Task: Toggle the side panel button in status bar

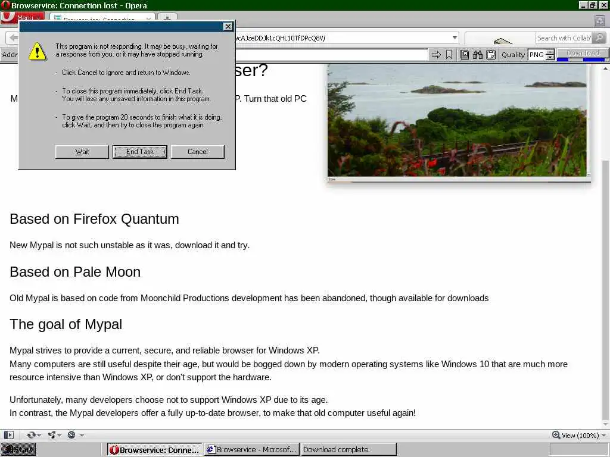Action: tap(8, 435)
